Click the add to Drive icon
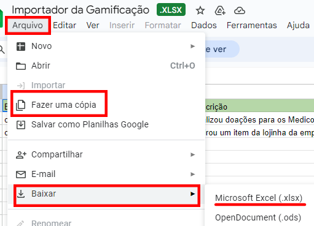The image size is (314, 226). click(220, 10)
